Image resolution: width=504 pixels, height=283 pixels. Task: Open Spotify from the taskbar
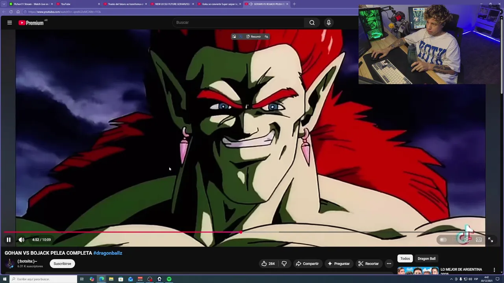169,279
